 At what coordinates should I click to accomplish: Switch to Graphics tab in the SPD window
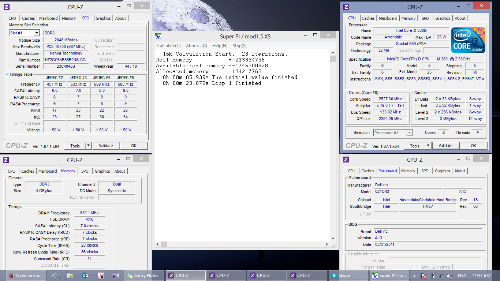point(103,18)
